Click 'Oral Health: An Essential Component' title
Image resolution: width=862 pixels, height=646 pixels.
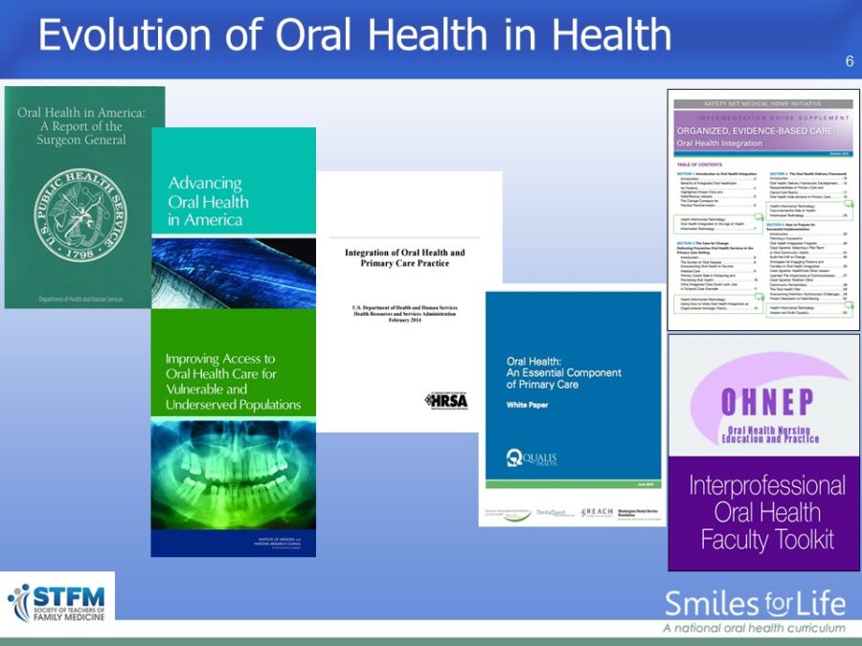tap(563, 373)
